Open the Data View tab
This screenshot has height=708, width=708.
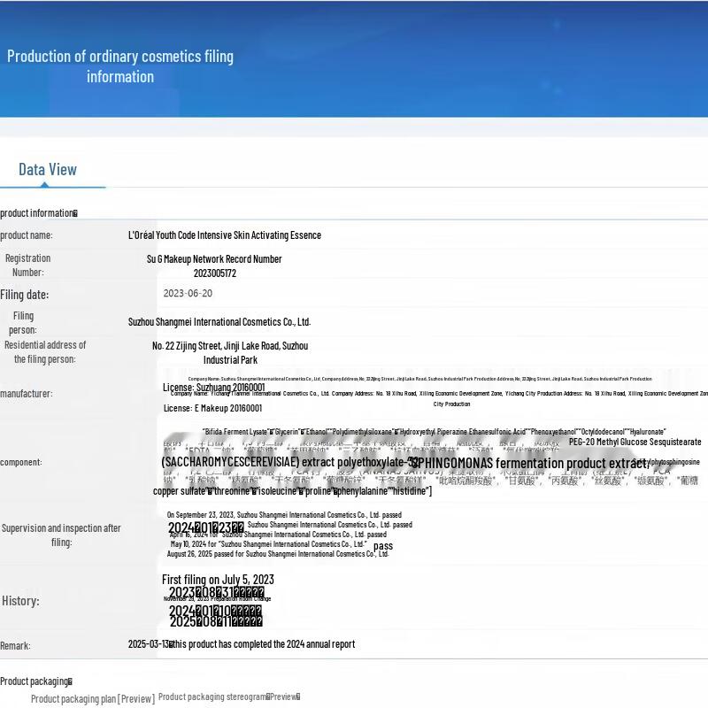(x=48, y=169)
